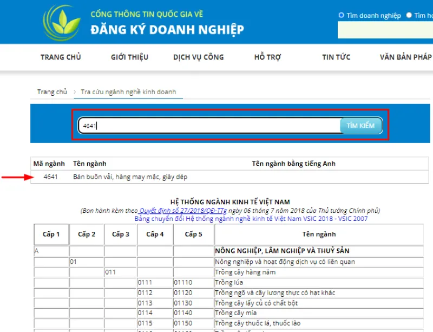Click the 'Trang chủ' breadcrumb link
This screenshot has width=433, height=332.
(x=51, y=92)
